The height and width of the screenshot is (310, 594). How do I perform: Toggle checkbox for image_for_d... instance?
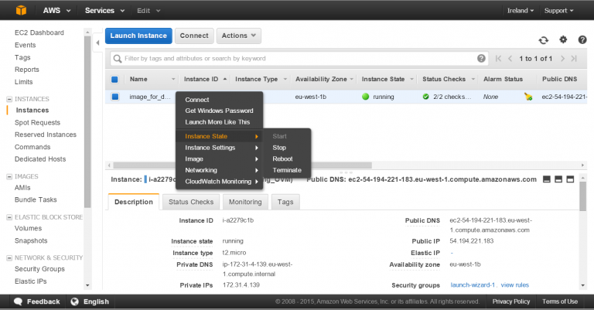click(x=115, y=97)
